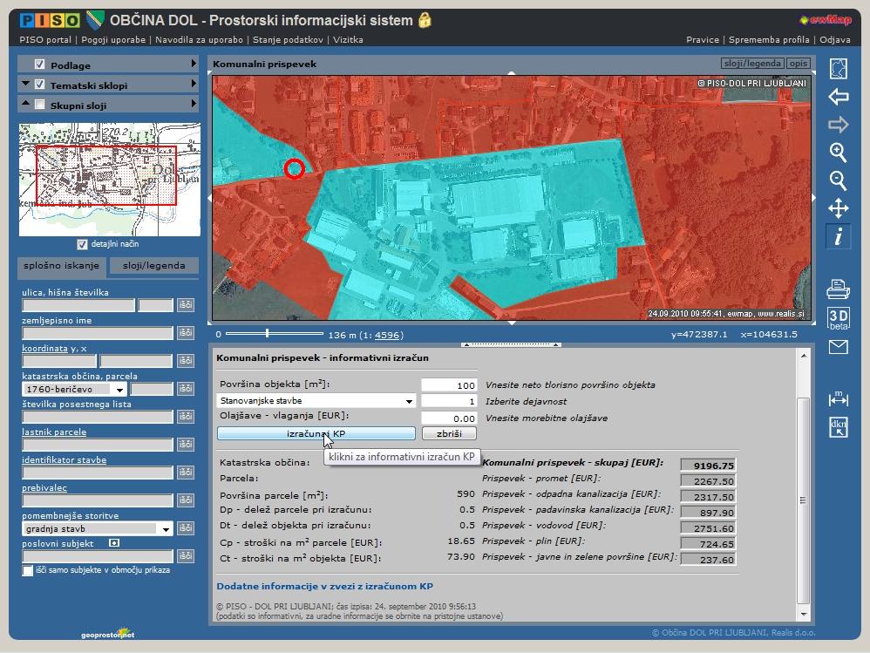
Task: Expand pomembnejše storitve dropdown
Action: click(x=166, y=529)
